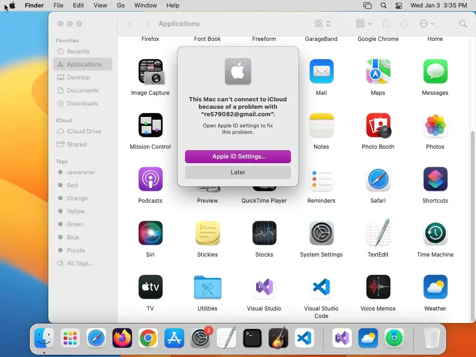The width and height of the screenshot is (476, 357).
Task: Select the rewwrerer tag in sidebar
Action: [x=83, y=172]
